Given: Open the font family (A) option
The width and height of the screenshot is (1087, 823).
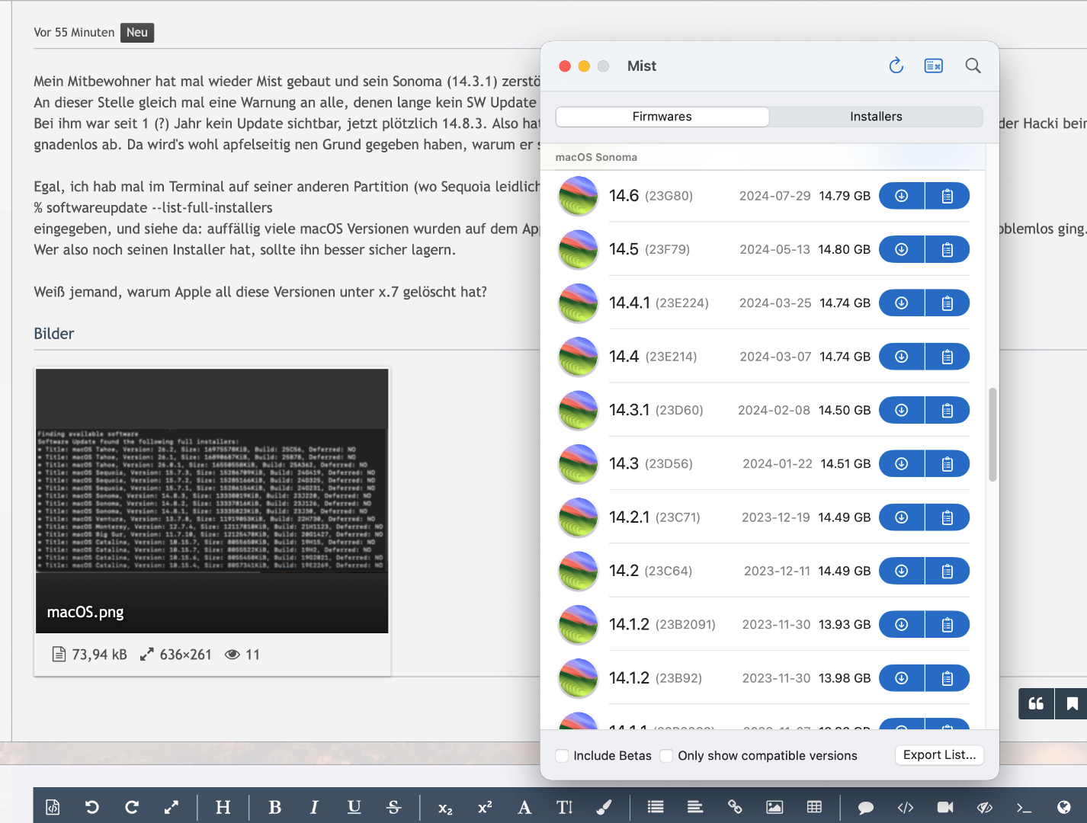Looking at the screenshot, I should 524,807.
